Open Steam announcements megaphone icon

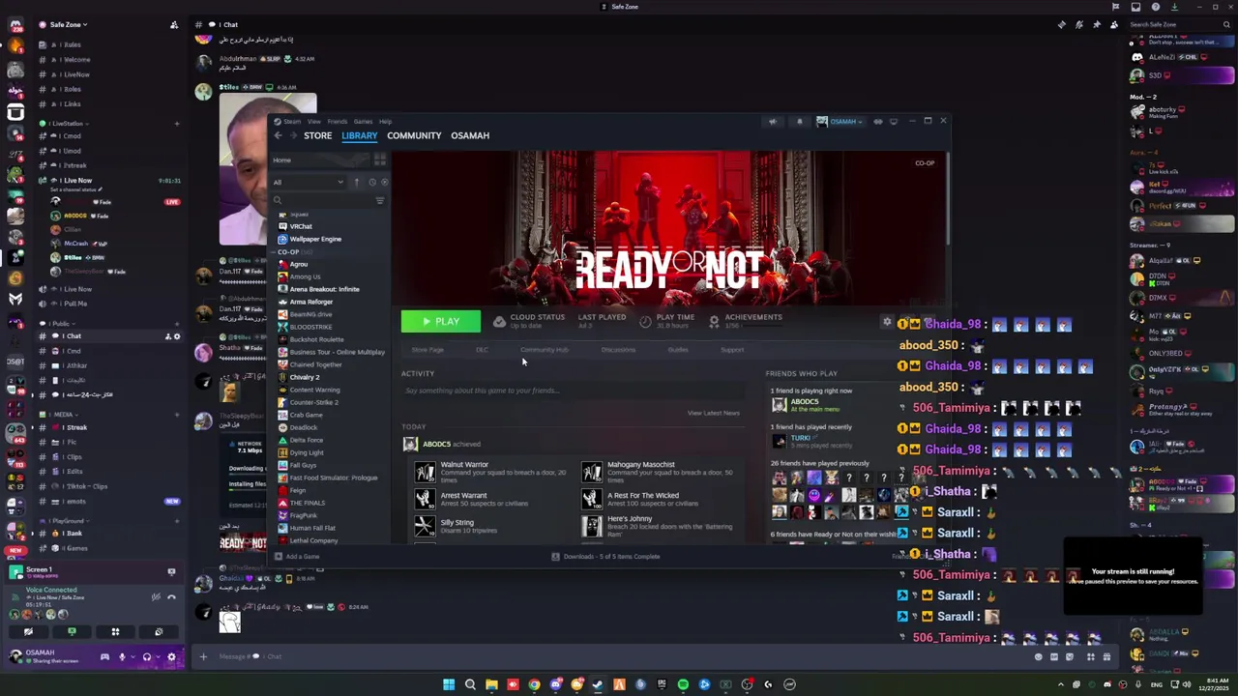(772, 122)
